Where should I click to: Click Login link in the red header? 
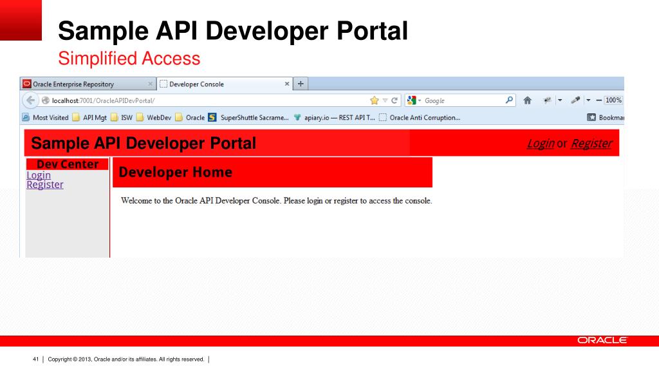point(541,144)
